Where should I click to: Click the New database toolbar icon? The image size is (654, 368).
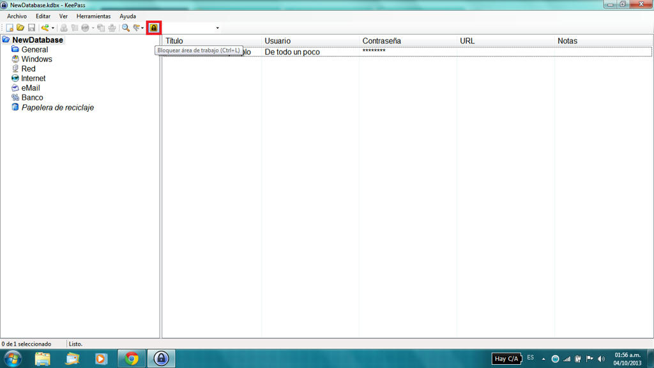coord(9,28)
